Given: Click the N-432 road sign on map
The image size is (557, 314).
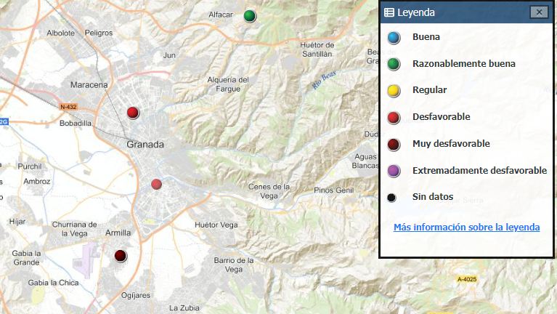Looking at the screenshot, I should (x=68, y=107).
